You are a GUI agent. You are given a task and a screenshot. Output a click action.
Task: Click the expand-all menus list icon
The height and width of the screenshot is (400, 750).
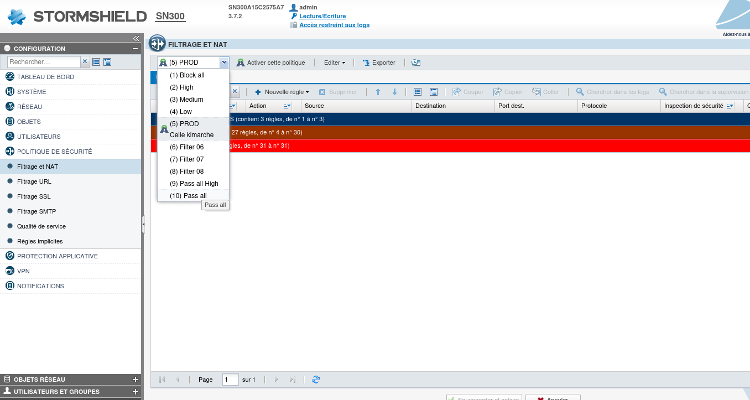click(107, 62)
